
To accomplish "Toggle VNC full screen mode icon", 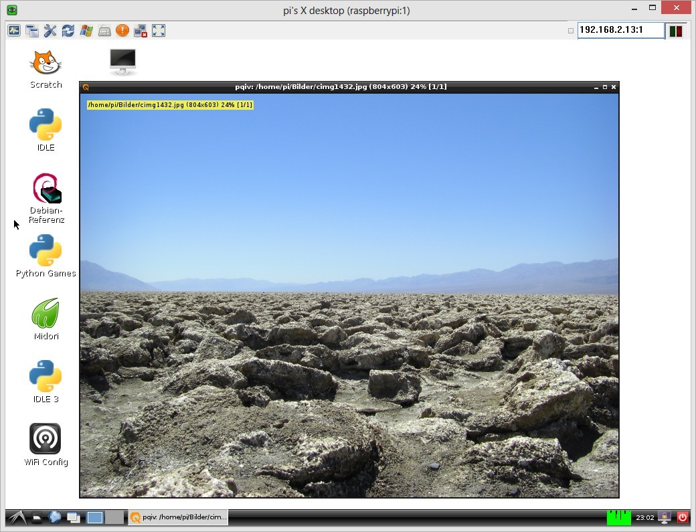I will point(159,31).
